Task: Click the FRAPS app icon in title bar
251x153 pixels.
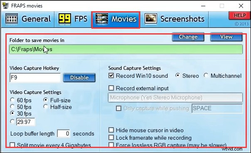Action: click(x=5, y=5)
